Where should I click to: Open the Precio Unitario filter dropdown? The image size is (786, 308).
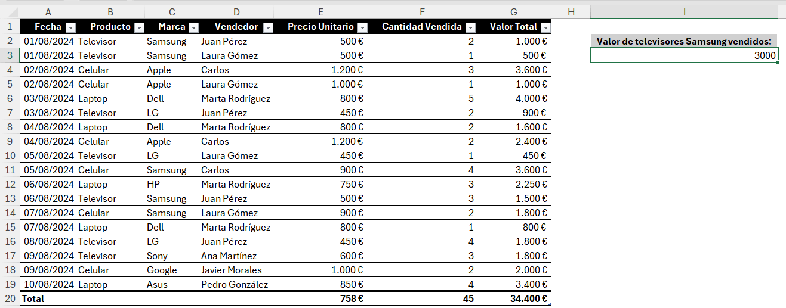point(363,27)
